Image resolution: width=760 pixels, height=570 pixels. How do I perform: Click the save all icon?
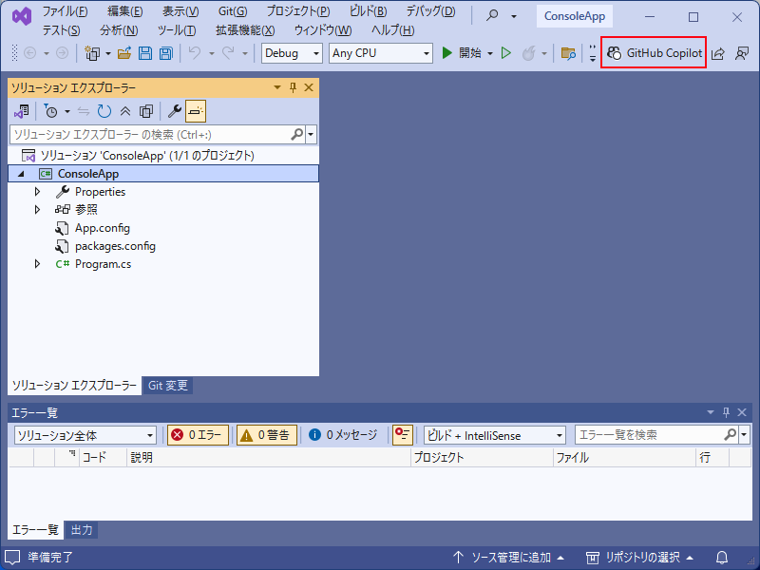(x=166, y=53)
